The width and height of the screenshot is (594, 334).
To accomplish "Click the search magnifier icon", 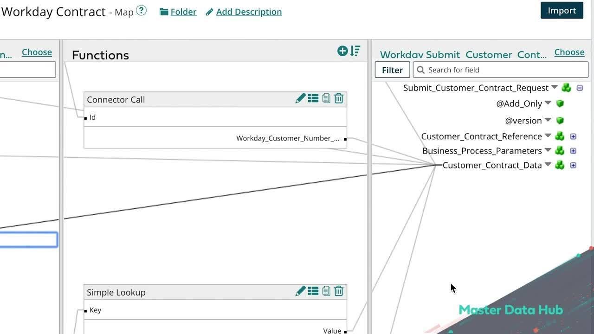I will [421, 70].
